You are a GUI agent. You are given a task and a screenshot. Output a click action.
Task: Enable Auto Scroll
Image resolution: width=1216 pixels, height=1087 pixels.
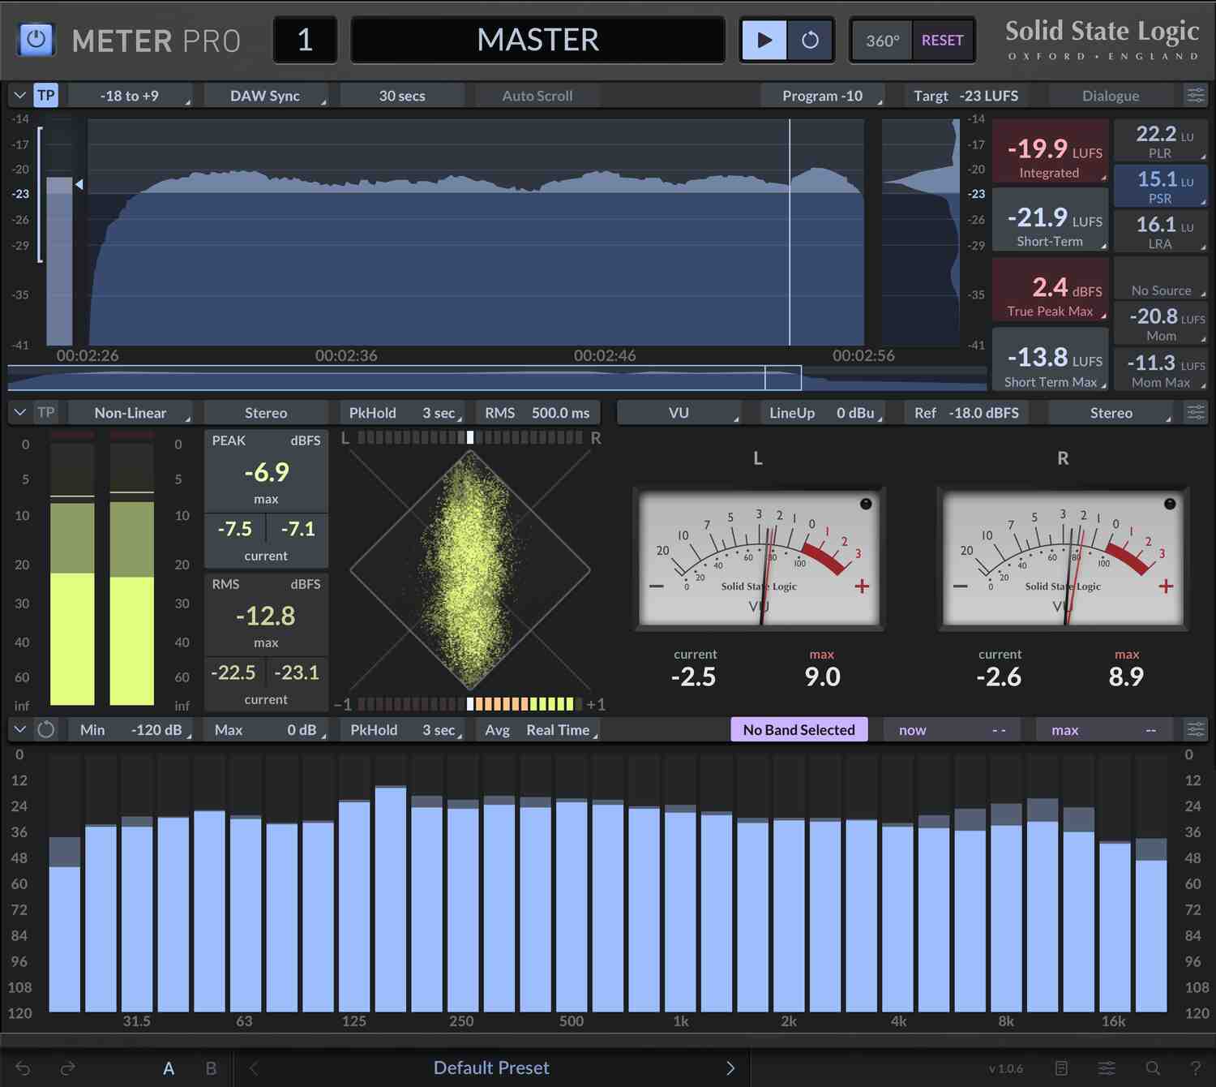537,95
